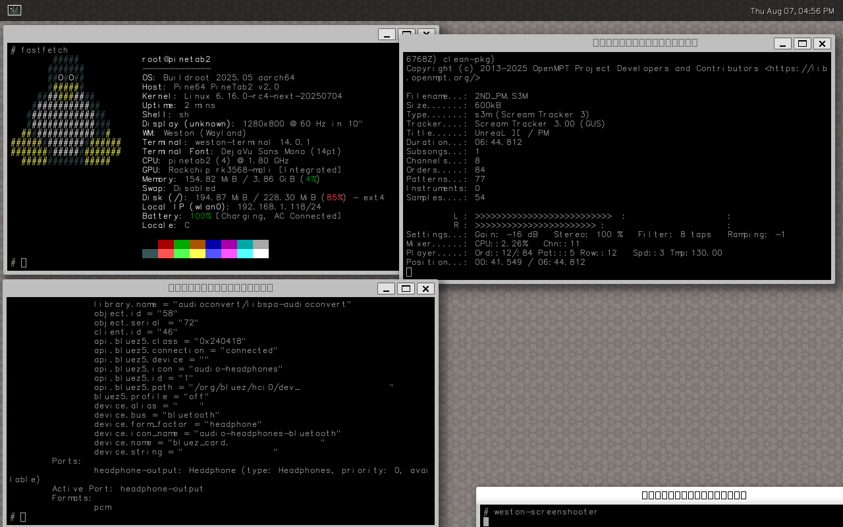Click the yellow swatch in fastfetch palette
Viewport: 843px width, 527px height.
click(x=197, y=254)
